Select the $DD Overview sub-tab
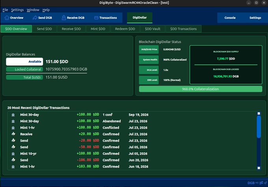Image resolution: width=268 pixels, height=187 pixels. click(x=16, y=29)
